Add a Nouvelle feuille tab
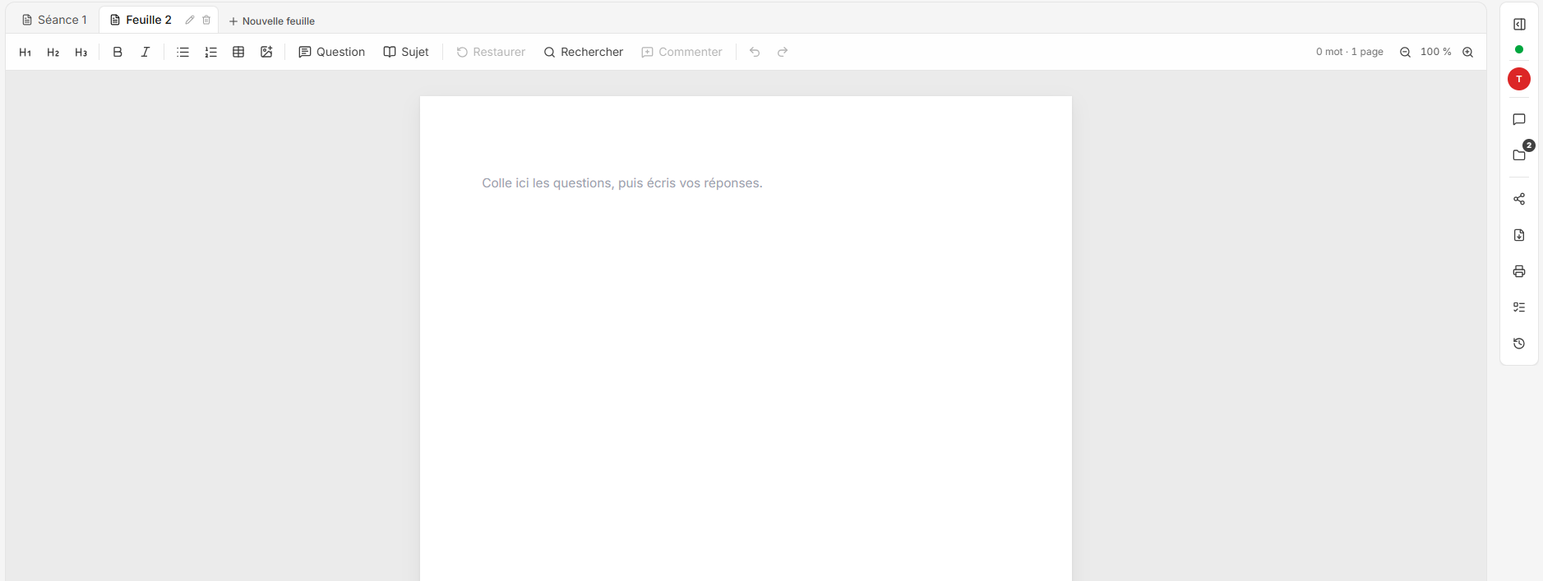Image resolution: width=1543 pixels, height=581 pixels. [272, 21]
